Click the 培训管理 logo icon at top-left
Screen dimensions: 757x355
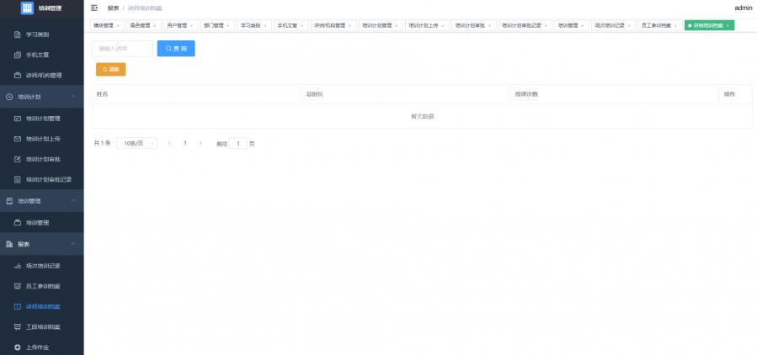coord(27,8)
